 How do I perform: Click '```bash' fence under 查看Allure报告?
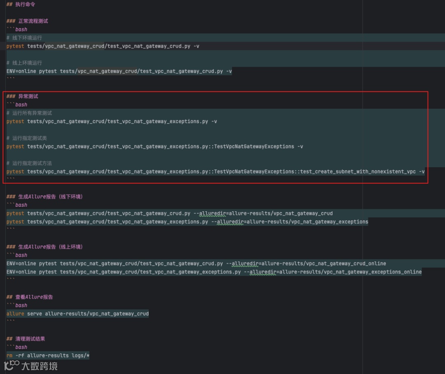point(17,305)
